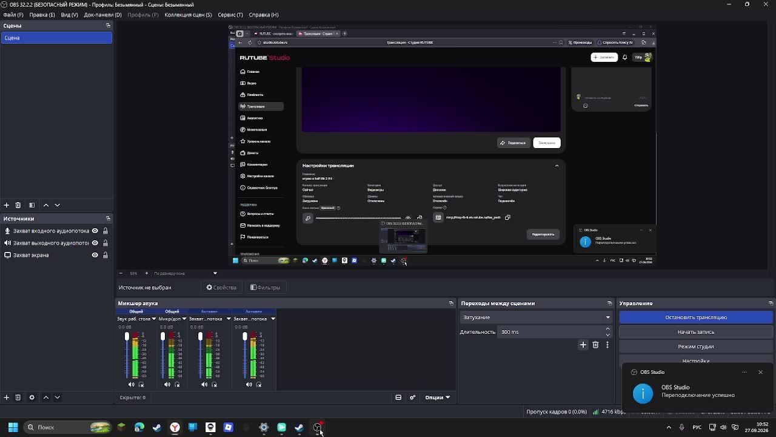The width and height of the screenshot is (776, 437).
Task: Undock the Audio Mixer panel
Action: coord(451,303)
